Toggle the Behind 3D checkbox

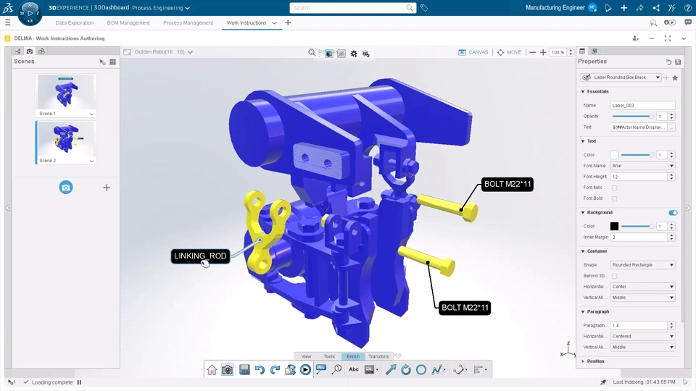tap(614, 276)
